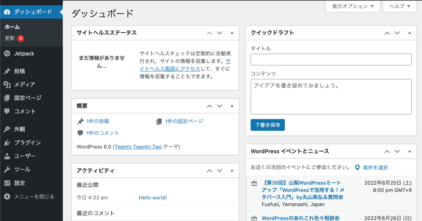Click the red update count badge 3
This screenshot has width=422, height=221.
point(21,38)
